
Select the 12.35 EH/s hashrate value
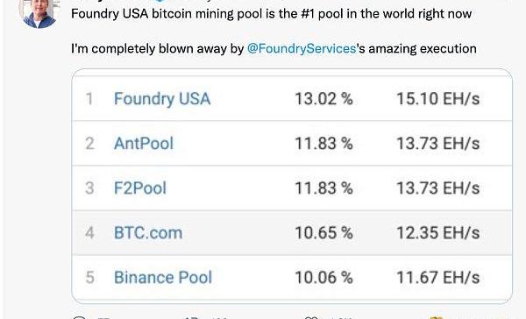[437, 233]
